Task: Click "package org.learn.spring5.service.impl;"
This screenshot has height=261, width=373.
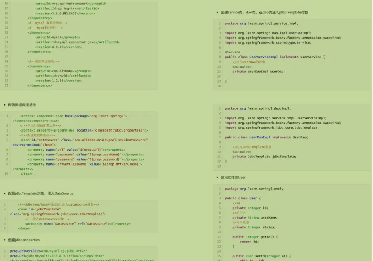Action: 262,23
